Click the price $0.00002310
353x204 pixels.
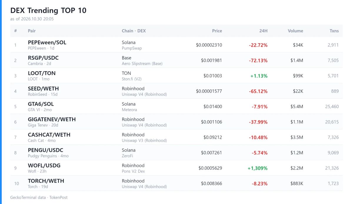pyautogui.click(x=209, y=45)
